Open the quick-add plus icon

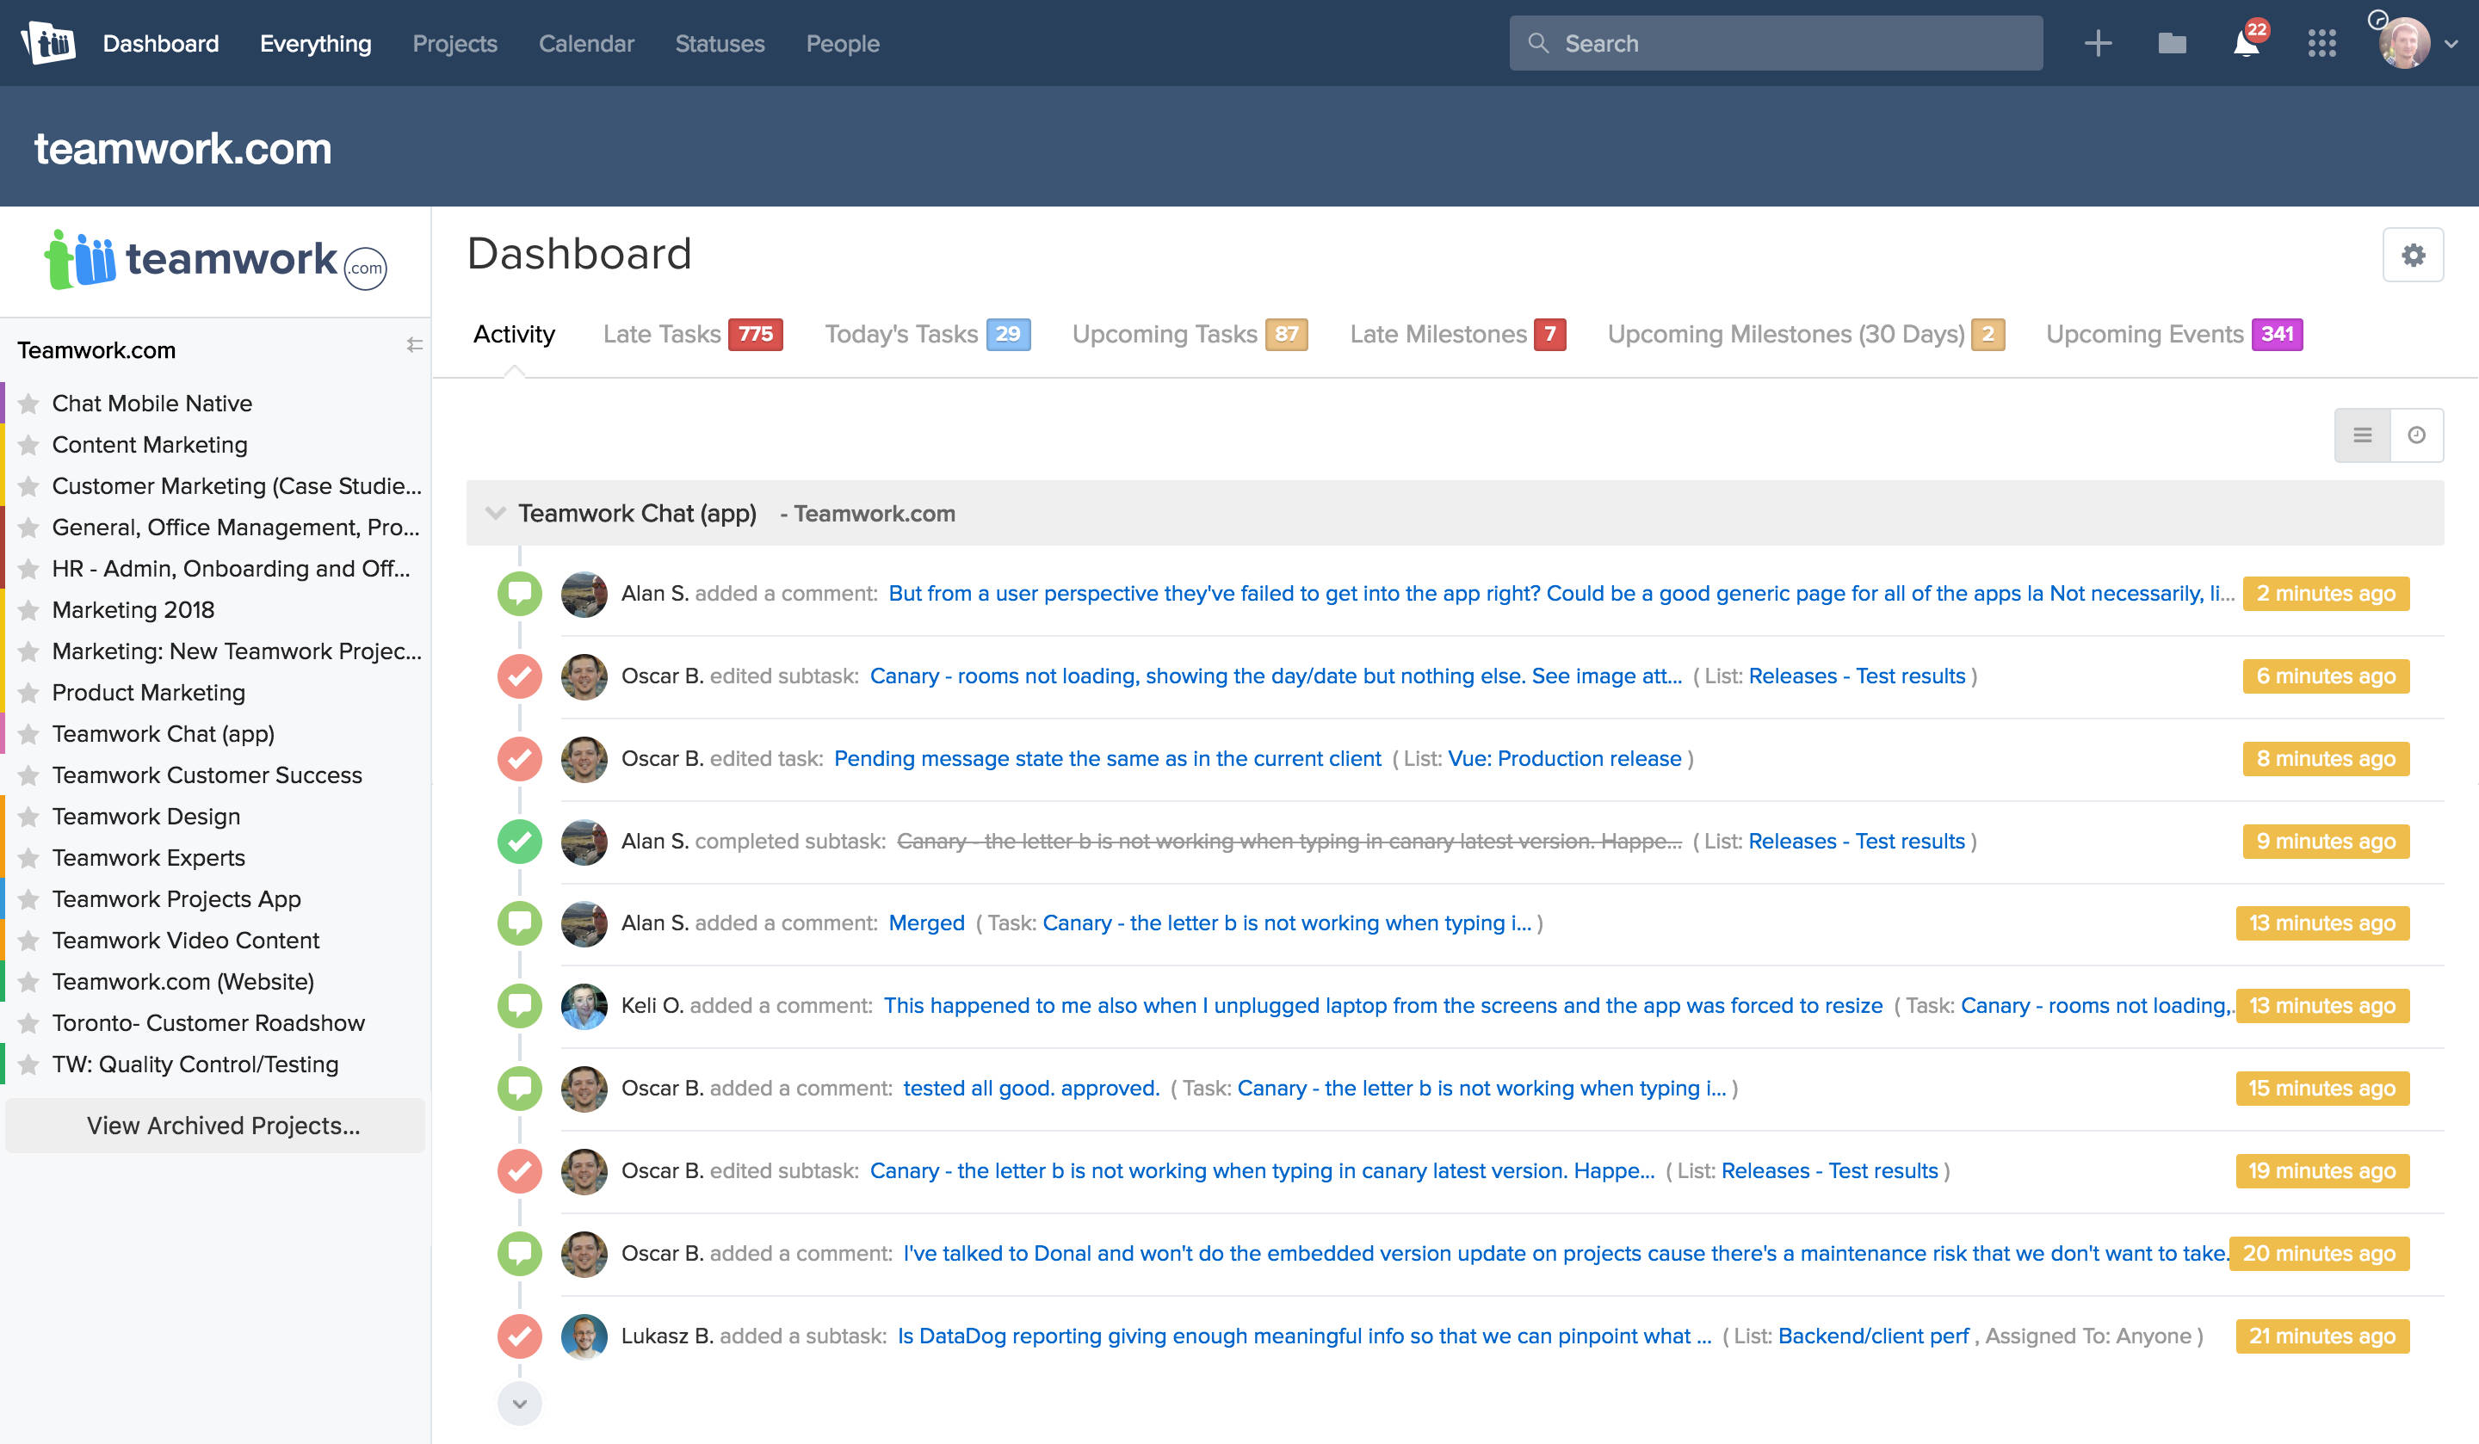[x=2098, y=42]
